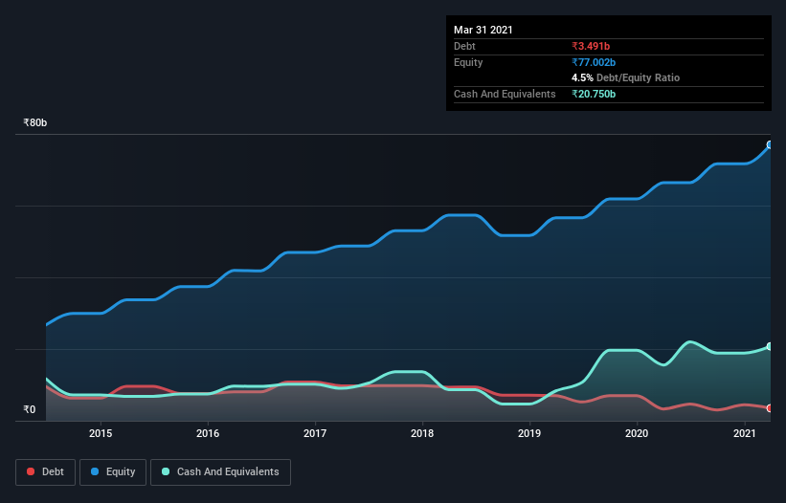
Task: Click the Debt label in tooltip
Action: point(464,46)
